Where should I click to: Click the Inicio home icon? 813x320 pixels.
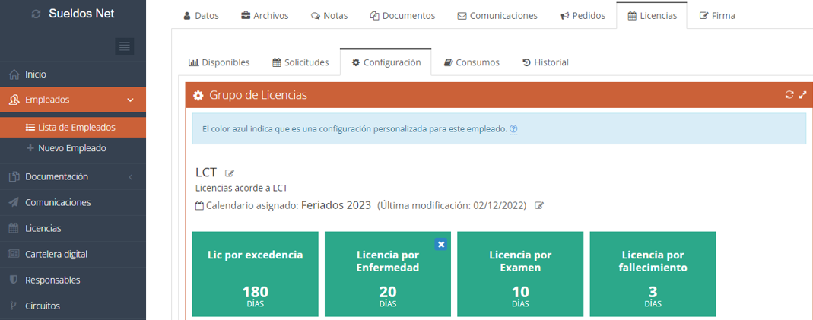(14, 74)
